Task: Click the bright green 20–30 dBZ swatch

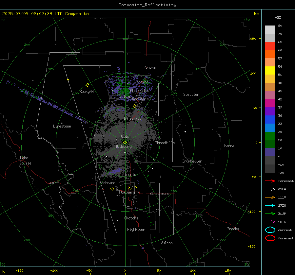Action: 270,136
